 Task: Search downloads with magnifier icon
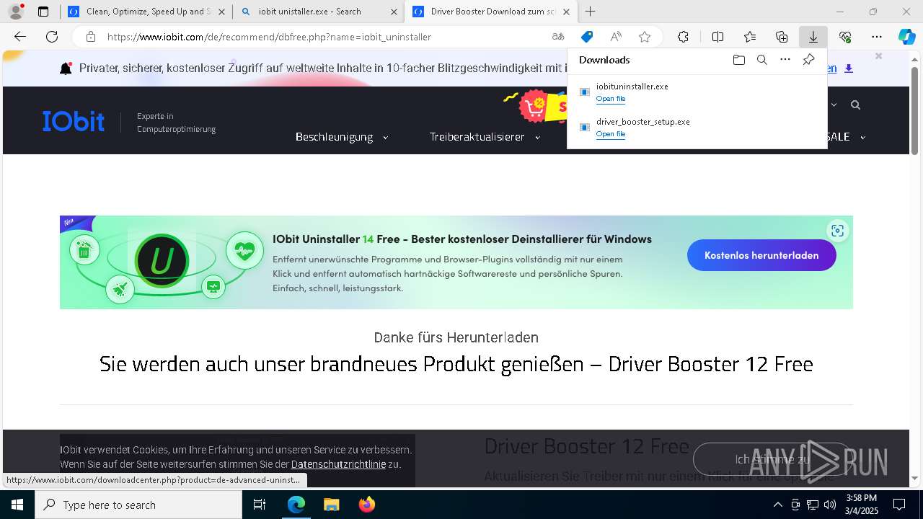pos(761,60)
